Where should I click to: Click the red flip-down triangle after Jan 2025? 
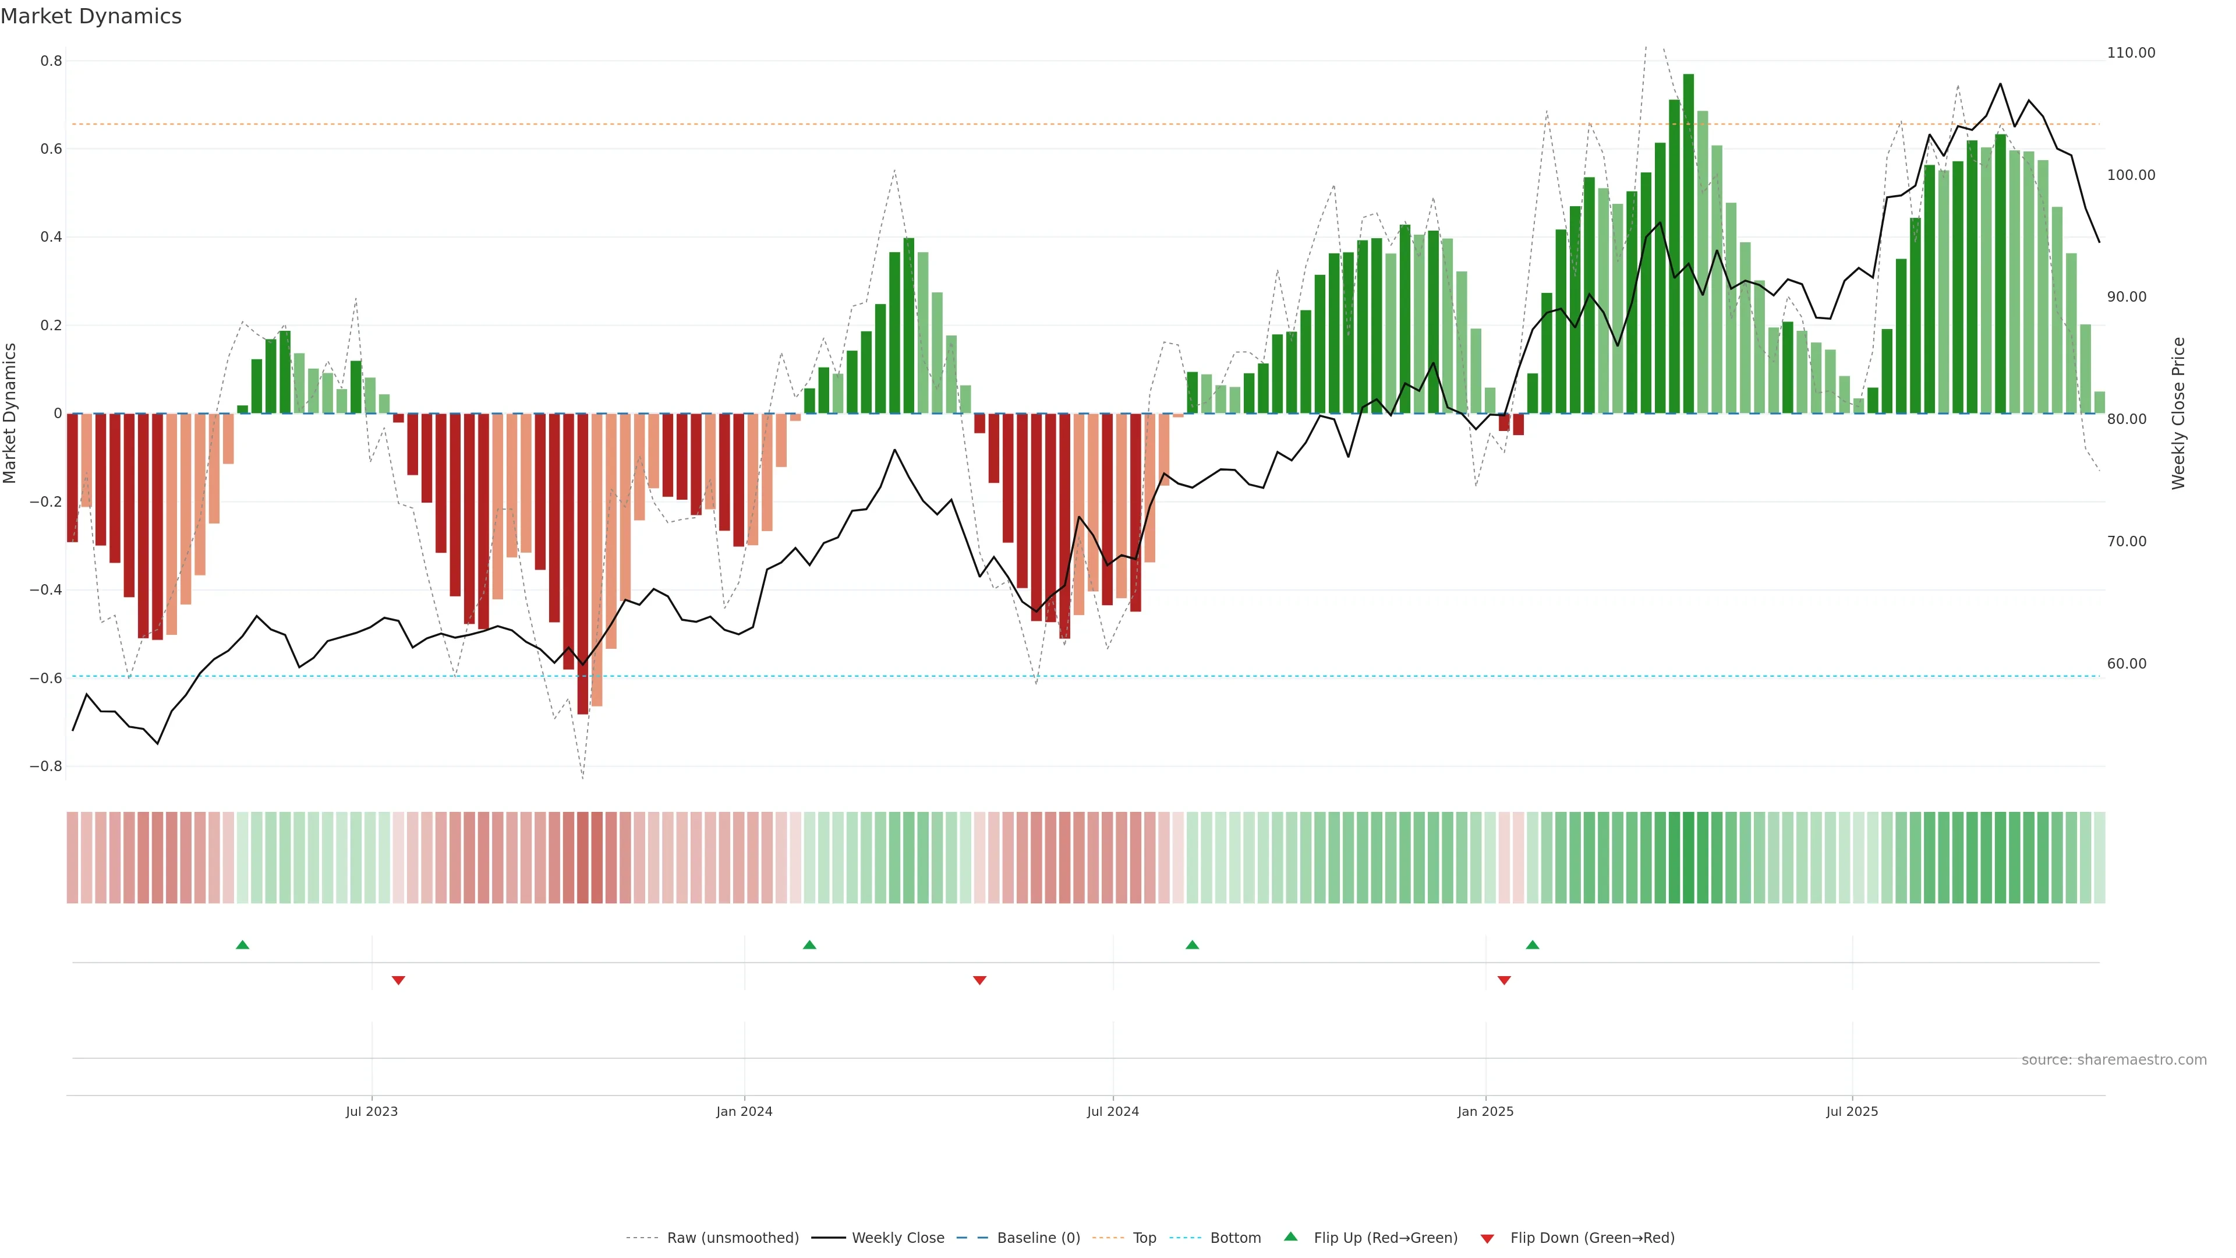[x=1504, y=980]
